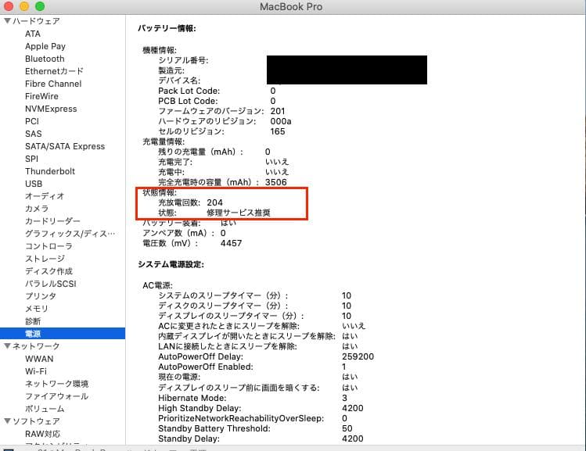Select SAS in the sidebar
Image resolution: width=586 pixels, height=451 pixels.
(34, 134)
